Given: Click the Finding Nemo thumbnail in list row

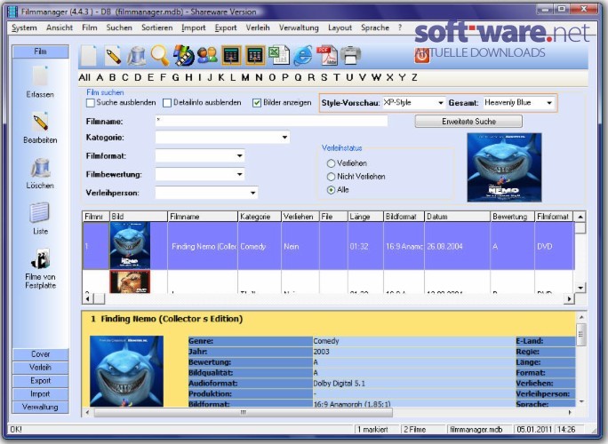Looking at the screenshot, I should (x=130, y=246).
